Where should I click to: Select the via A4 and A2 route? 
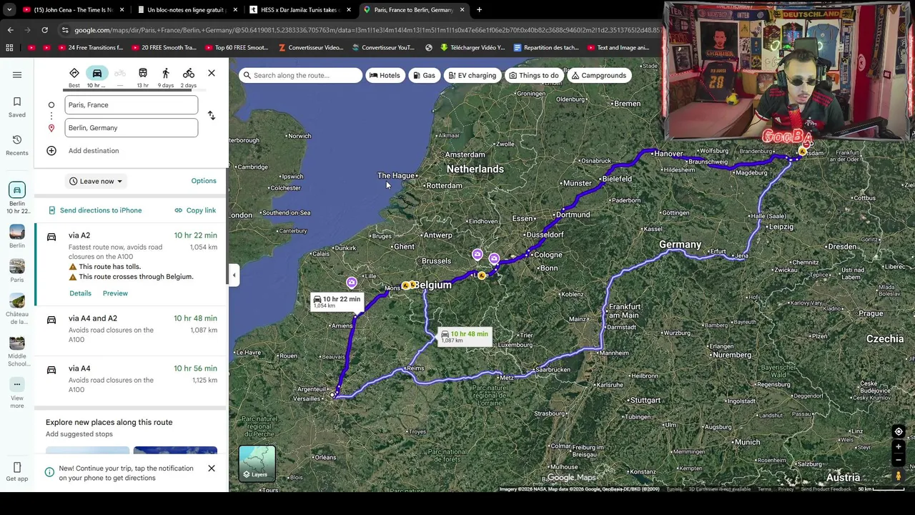(x=132, y=330)
